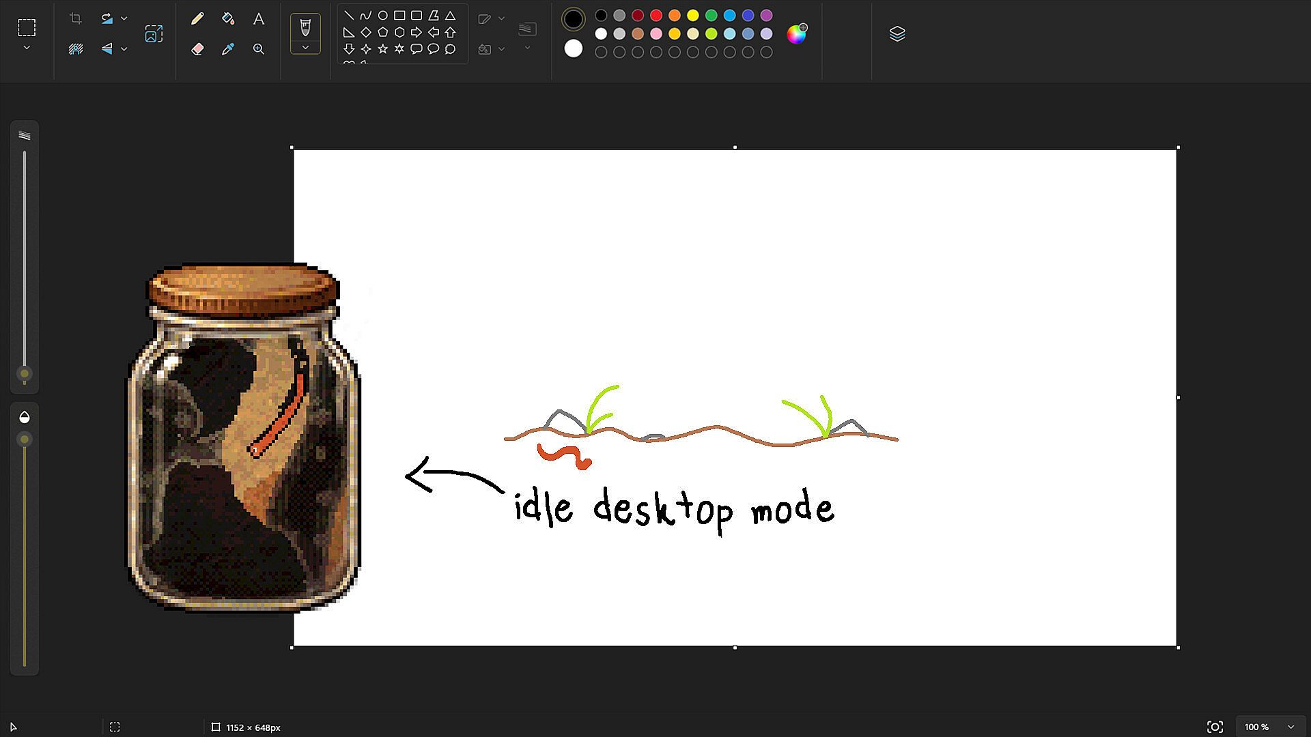This screenshot has width=1311, height=737.
Task: Click the fit-to-window button
Action: click(x=1215, y=727)
